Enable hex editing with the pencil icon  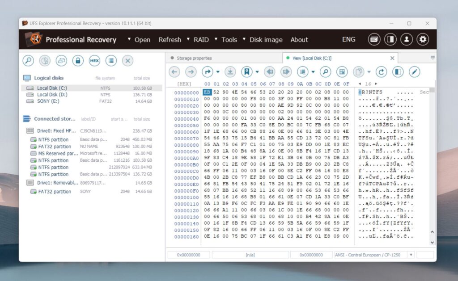pyautogui.click(x=415, y=71)
